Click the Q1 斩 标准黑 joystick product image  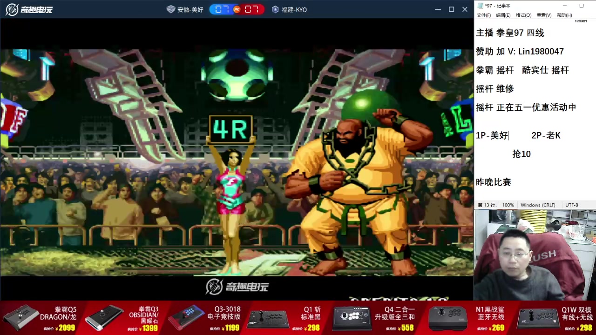click(269, 319)
